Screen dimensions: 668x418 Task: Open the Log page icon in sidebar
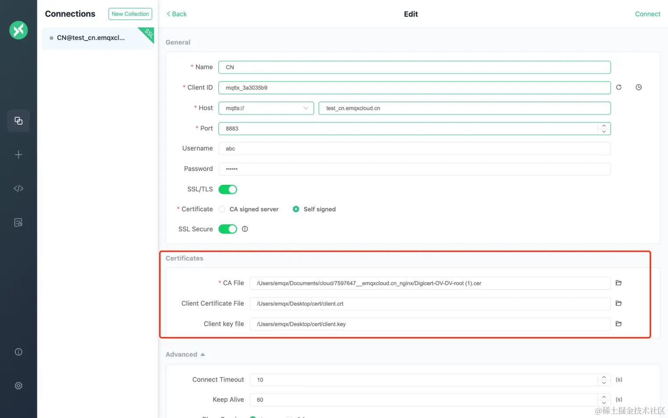pos(18,223)
